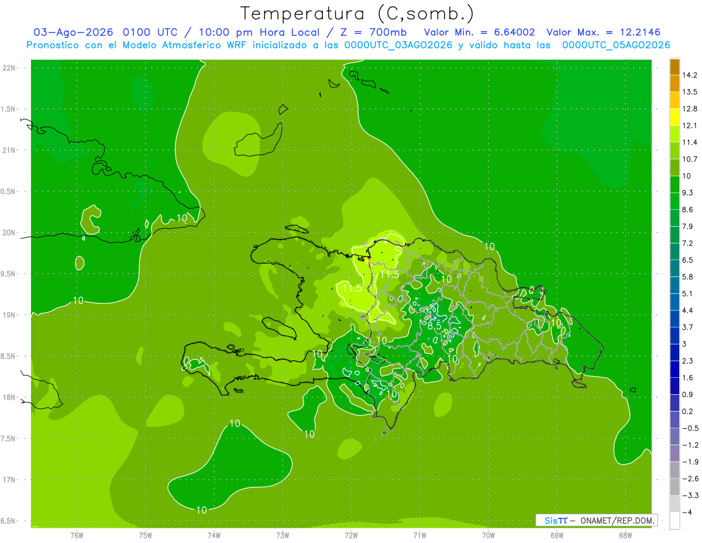Click the 11.4 colorbar label
Screen dimensions: 702x543
coord(690,142)
